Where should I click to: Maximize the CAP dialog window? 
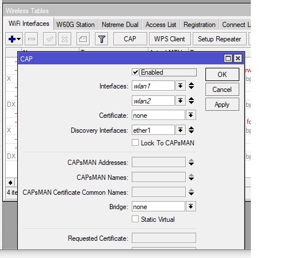(228, 58)
